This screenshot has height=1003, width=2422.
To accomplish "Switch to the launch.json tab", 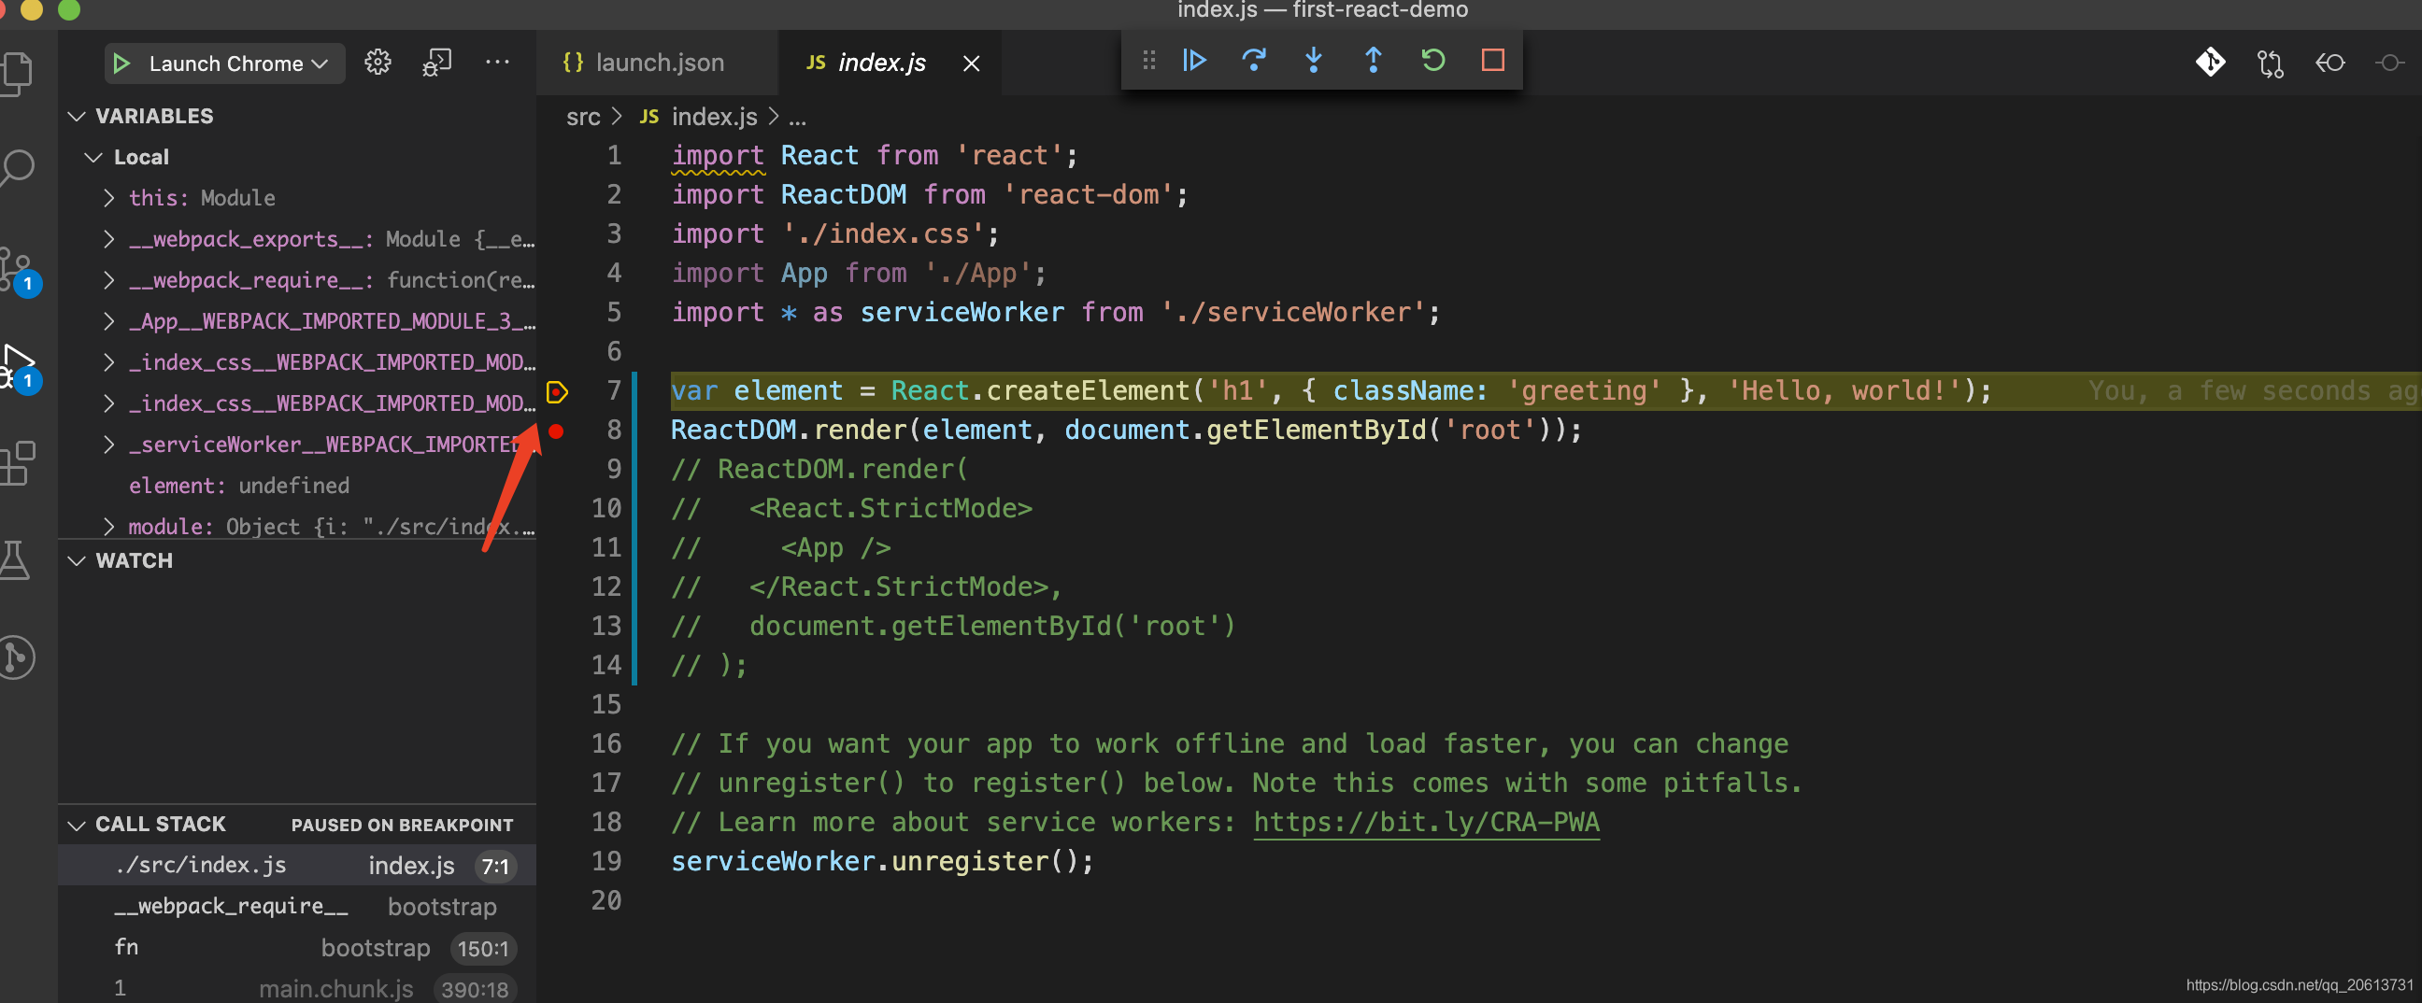I will coord(658,62).
